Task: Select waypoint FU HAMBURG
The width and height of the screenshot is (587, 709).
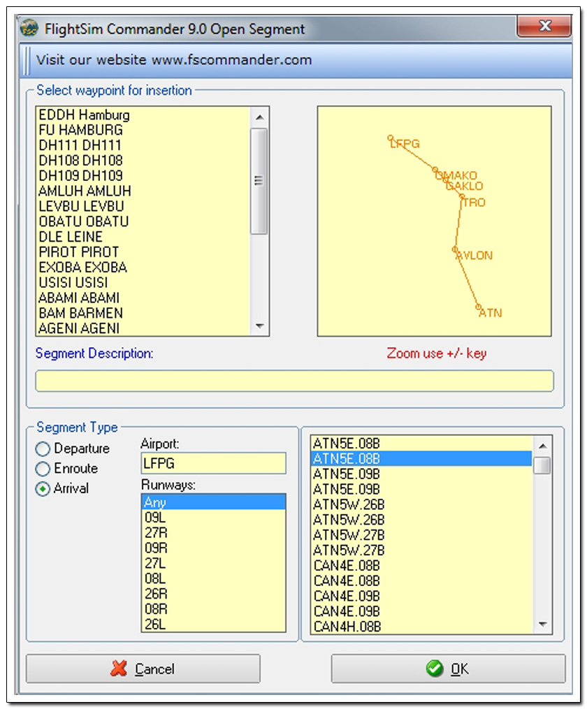Action: (143, 130)
